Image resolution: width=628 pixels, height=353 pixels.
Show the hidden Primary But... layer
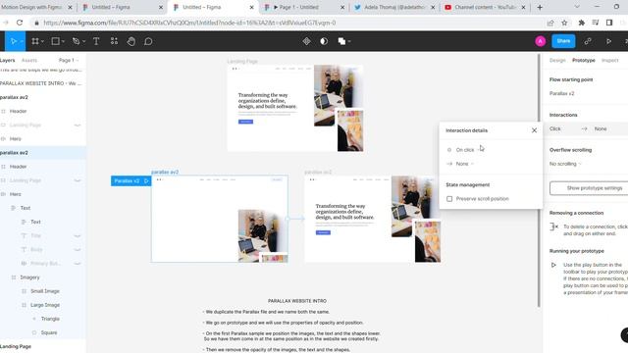point(78,264)
